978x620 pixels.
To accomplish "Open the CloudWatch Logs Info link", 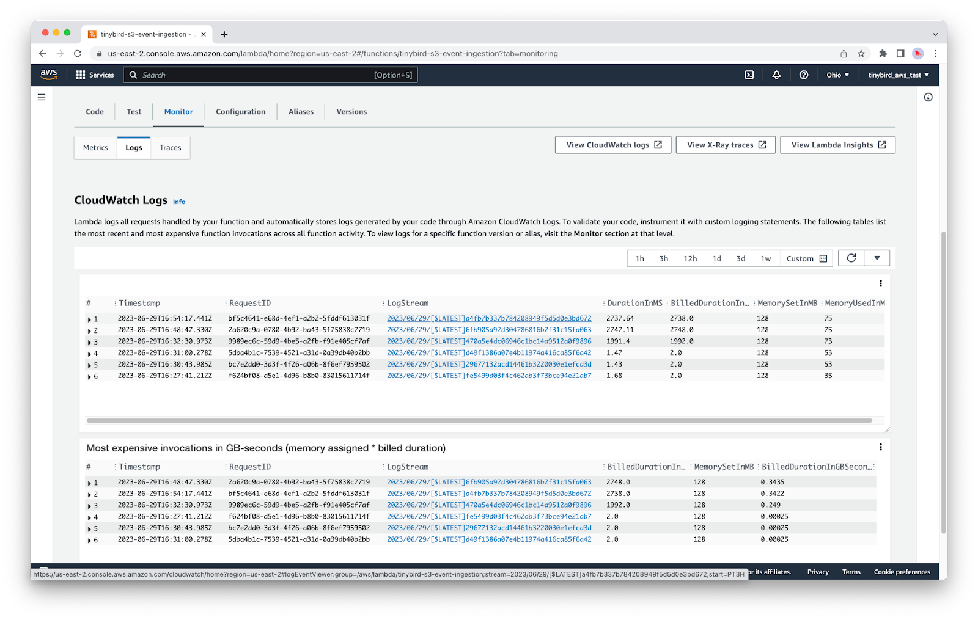I will (x=179, y=202).
